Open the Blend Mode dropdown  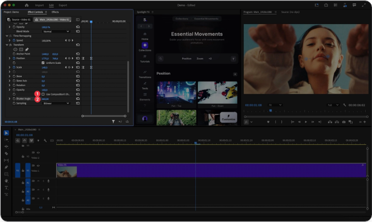pyautogui.click(x=56, y=31)
